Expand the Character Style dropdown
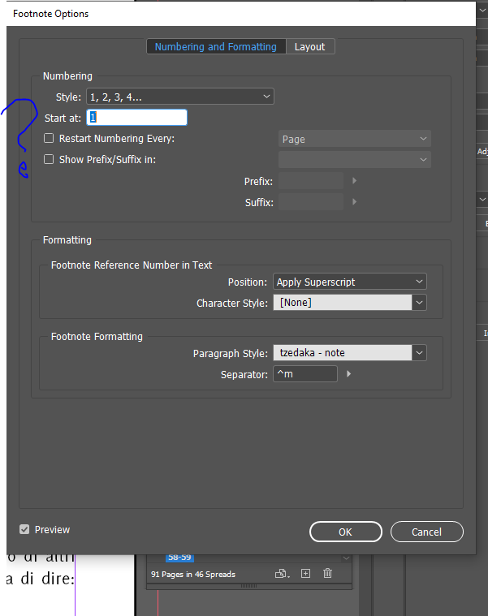488x616 pixels. 420,303
